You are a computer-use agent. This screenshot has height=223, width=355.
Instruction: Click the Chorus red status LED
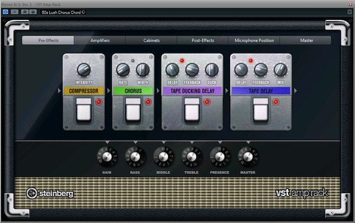tap(149, 102)
